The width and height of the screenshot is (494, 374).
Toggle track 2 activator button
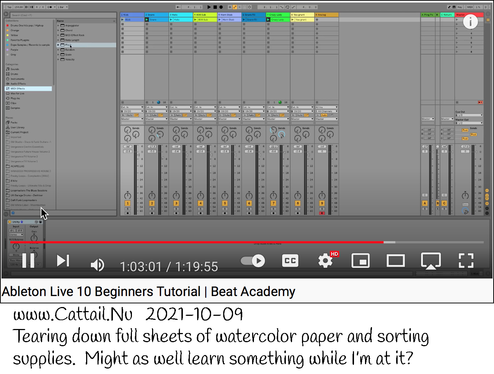coord(152,203)
